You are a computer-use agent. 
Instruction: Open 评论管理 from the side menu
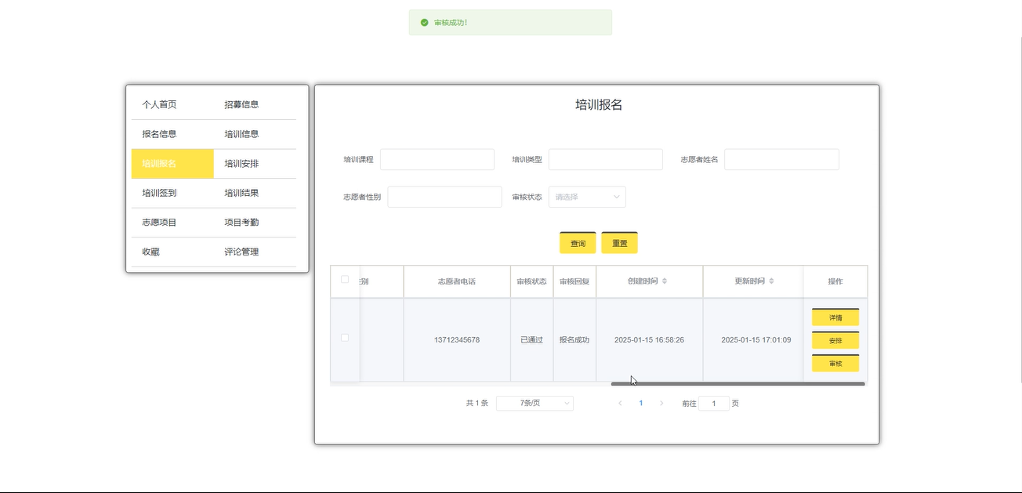point(241,252)
